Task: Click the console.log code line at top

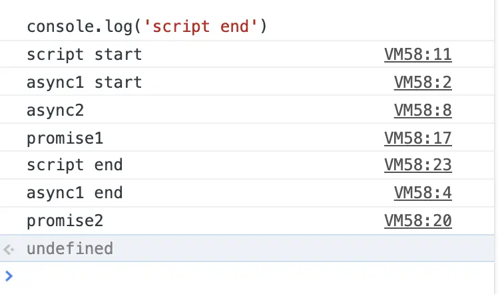Action: [x=146, y=27]
